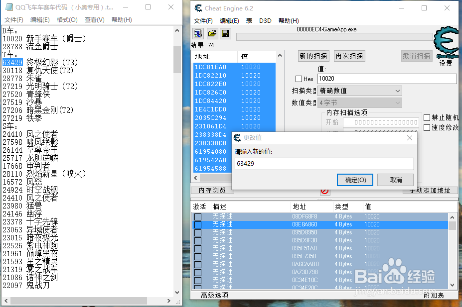Open the 表 menu in Cheat Engine

tap(249, 20)
